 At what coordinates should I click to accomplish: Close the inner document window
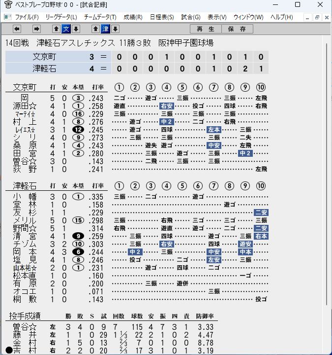click(327, 17)
